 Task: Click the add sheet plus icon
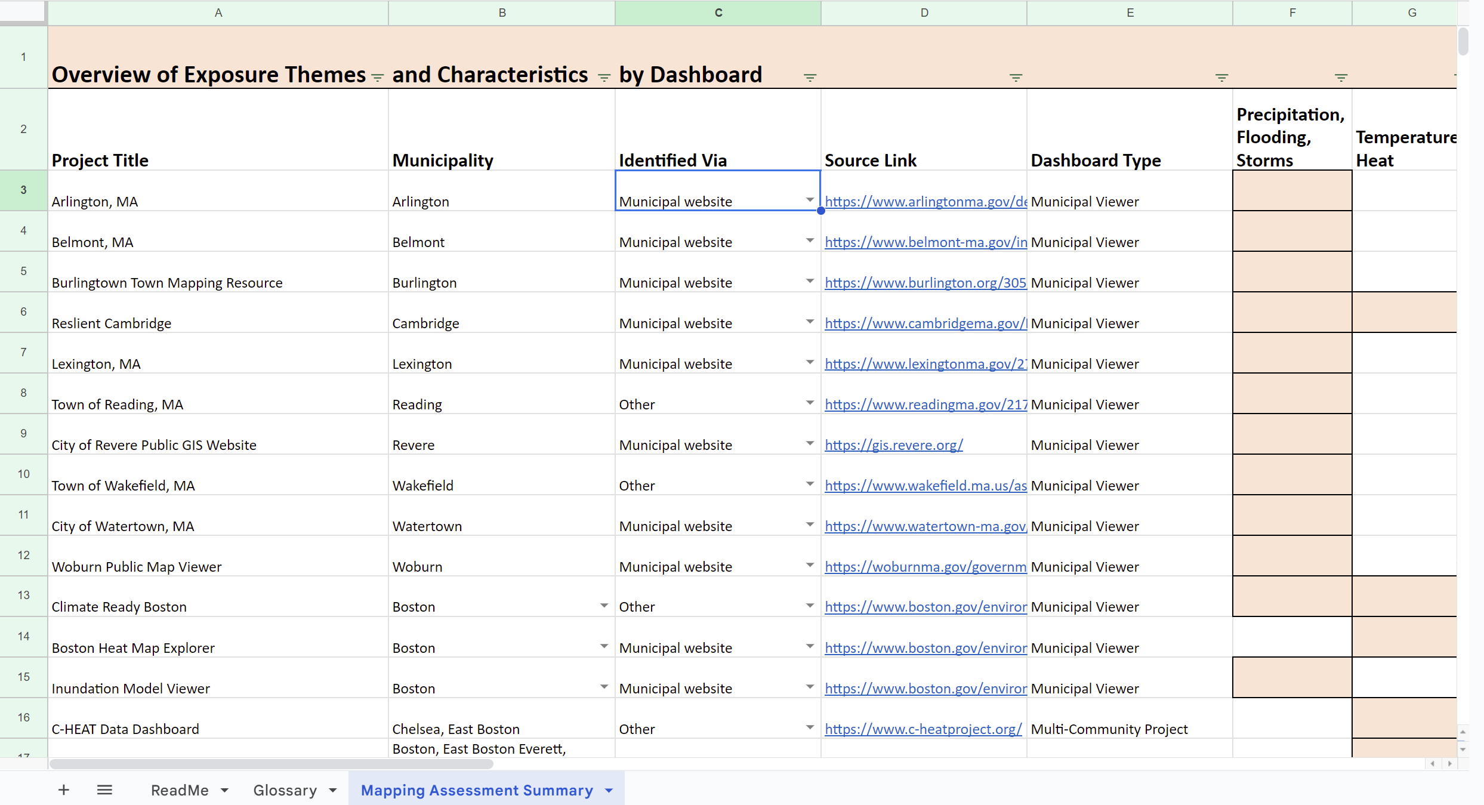click(64, 790)
